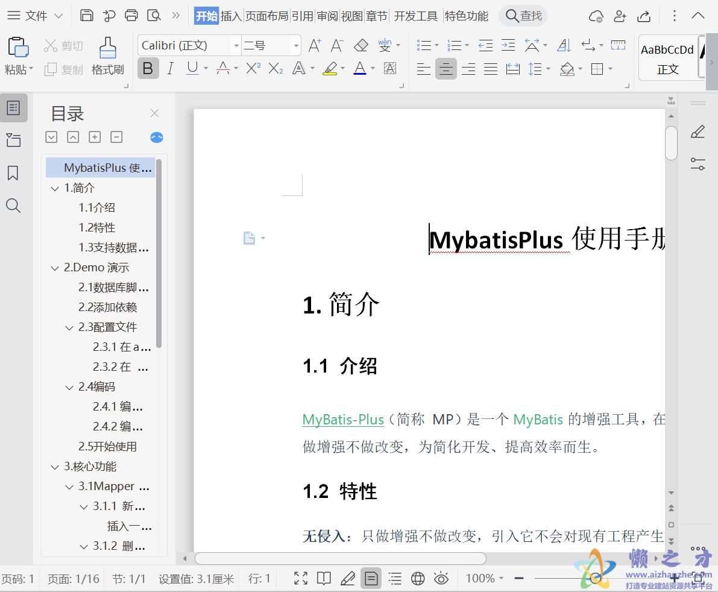Viewport: 718px width, 592px height.
Task: Click increase indent icon
Action: (508, 45)
